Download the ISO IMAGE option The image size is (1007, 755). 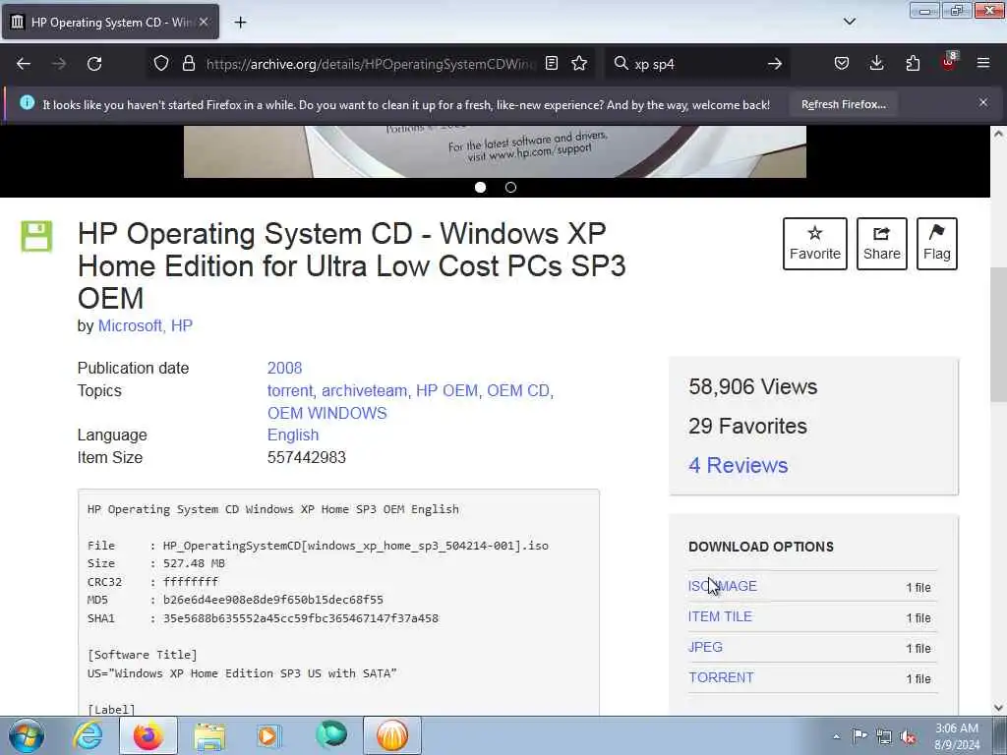(x=723, y=586)
